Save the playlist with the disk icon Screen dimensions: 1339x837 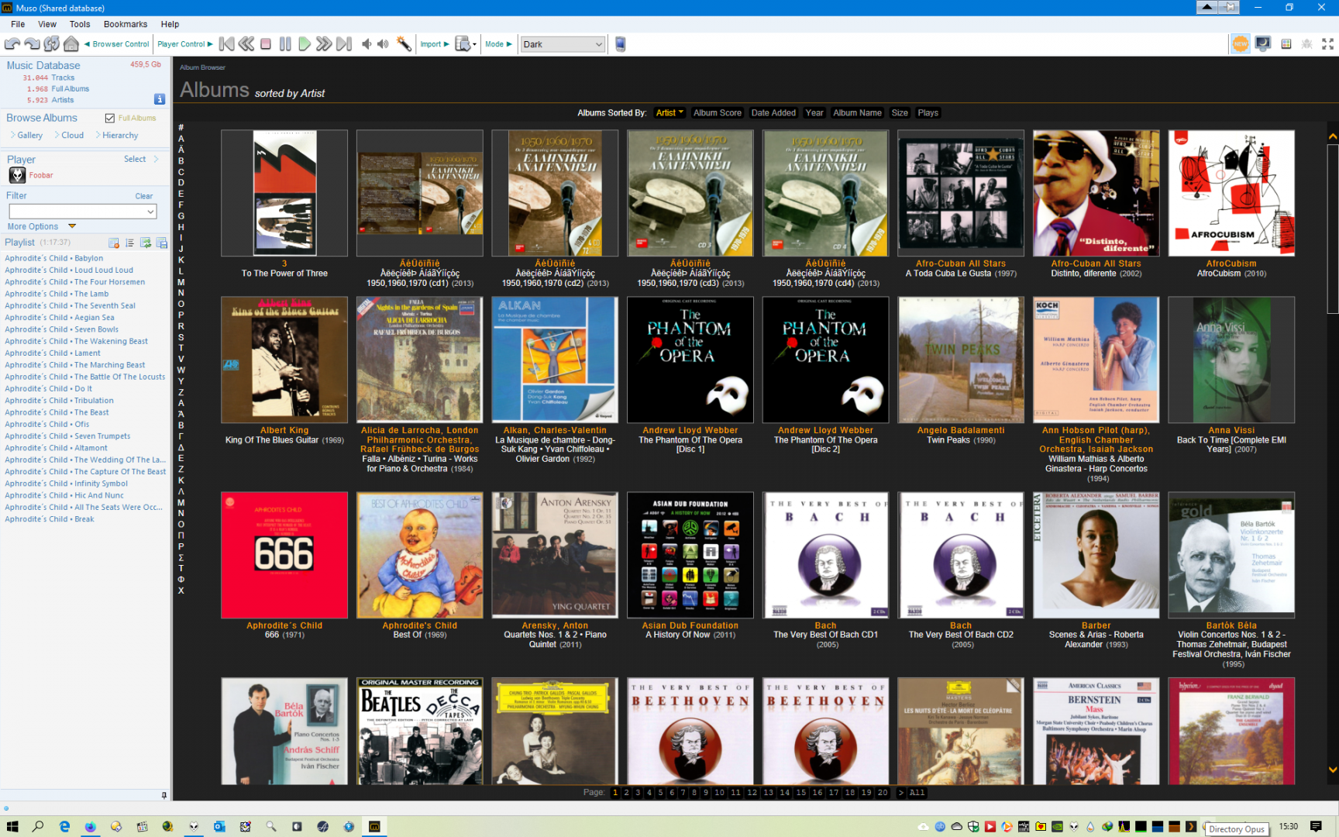(162, 243)
